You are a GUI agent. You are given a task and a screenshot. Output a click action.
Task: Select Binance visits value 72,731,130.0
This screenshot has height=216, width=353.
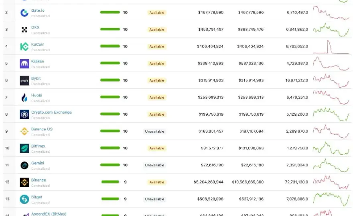[x=296, y=182]
